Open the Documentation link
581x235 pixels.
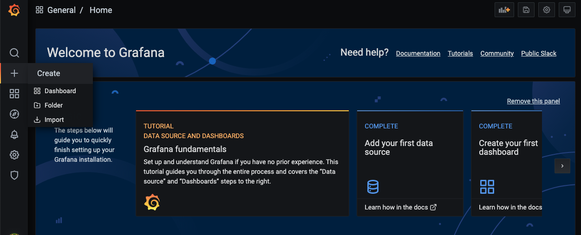(418, 53)
